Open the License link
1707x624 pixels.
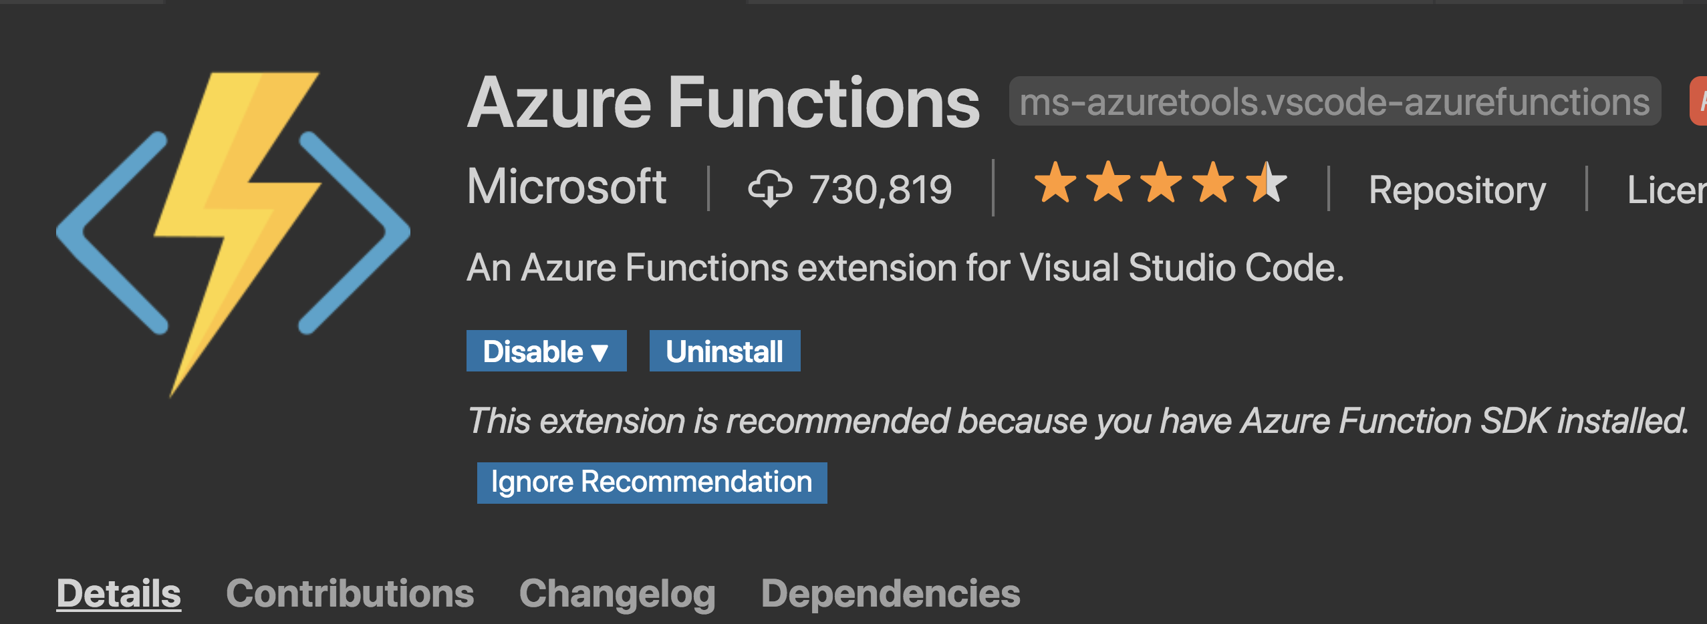point(1667,190)
